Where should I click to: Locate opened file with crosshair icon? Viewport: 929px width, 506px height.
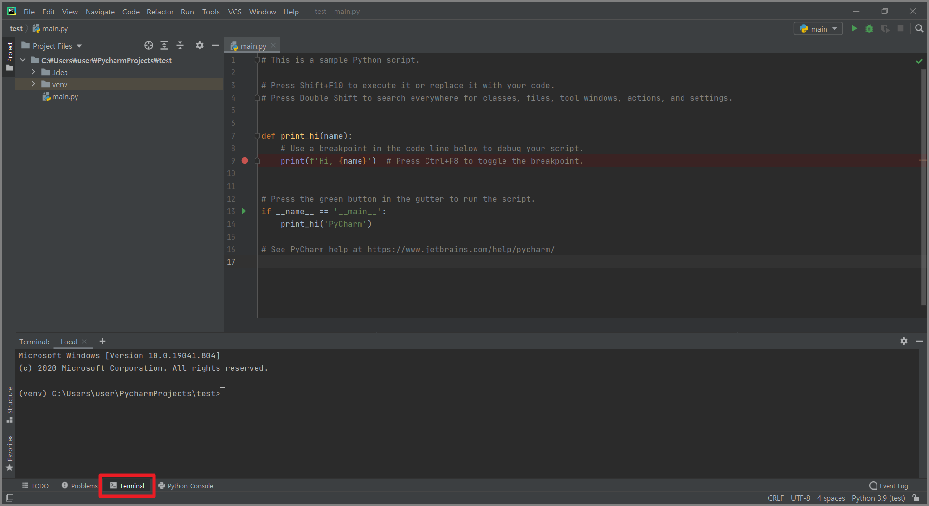pos(149,45)
